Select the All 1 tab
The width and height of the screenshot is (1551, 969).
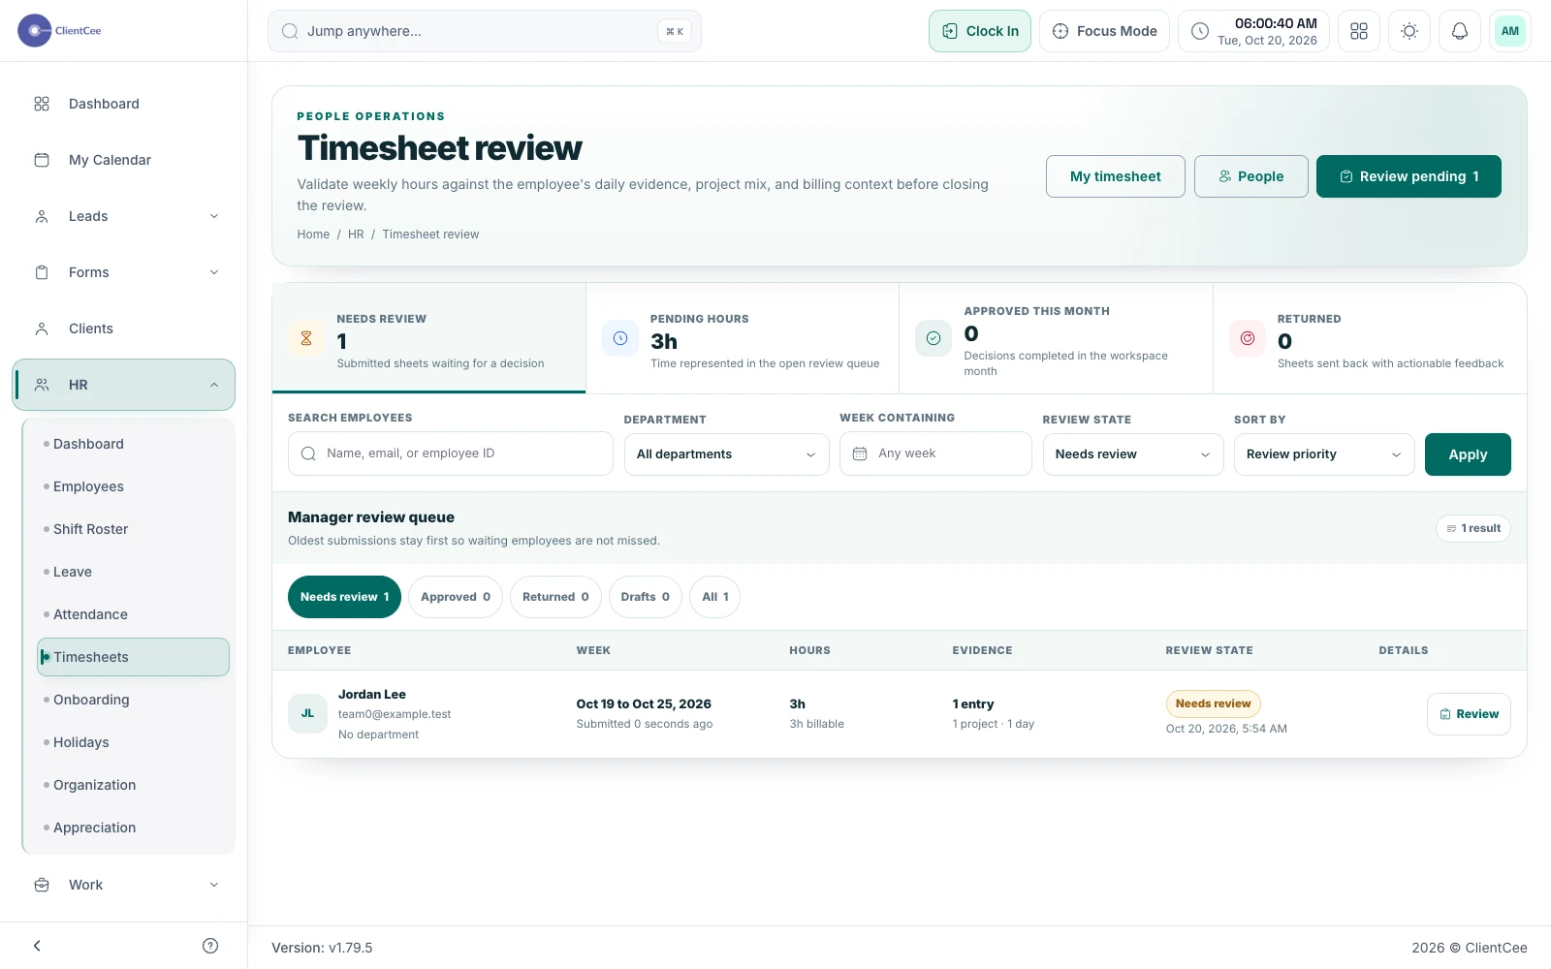pyautogui.click(x=715, y=597)
